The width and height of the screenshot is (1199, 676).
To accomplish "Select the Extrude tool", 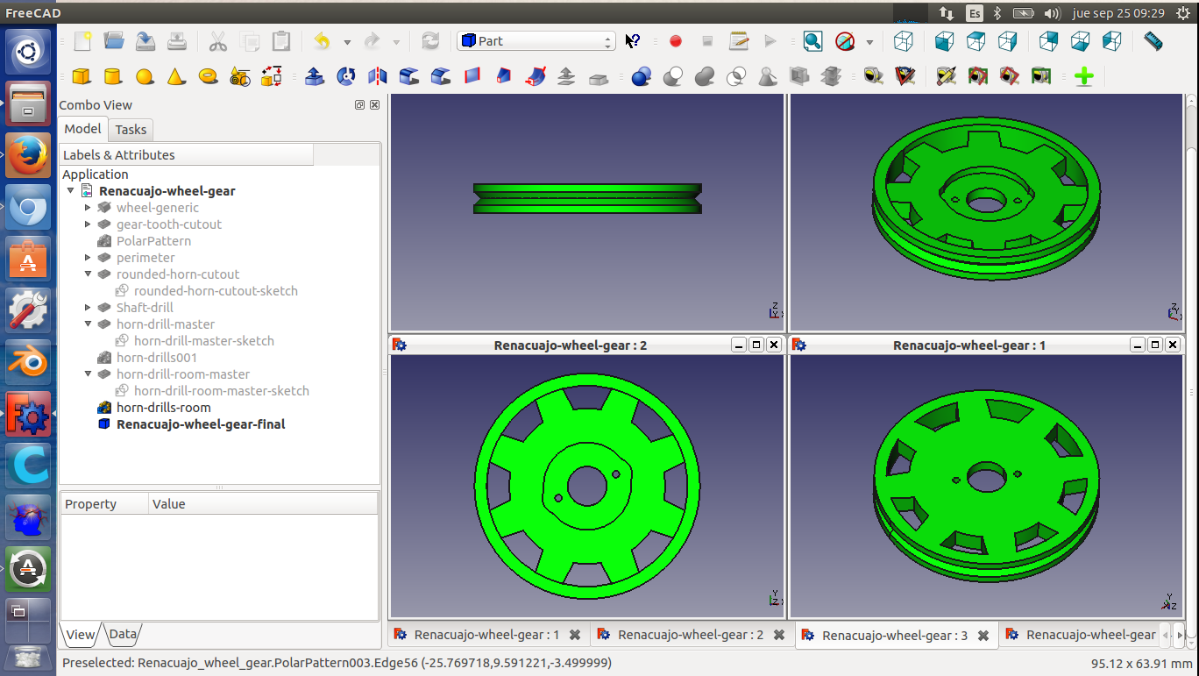I will [315, 77].
